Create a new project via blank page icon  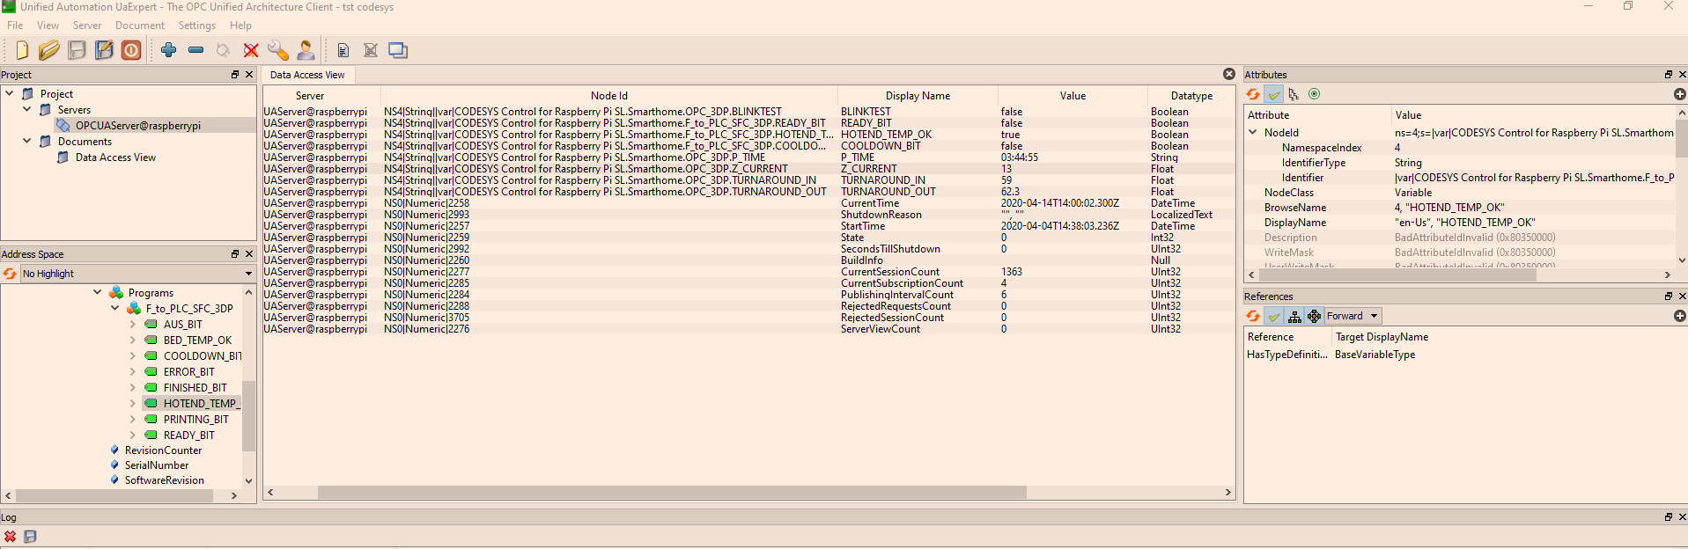tap(22, 50)
